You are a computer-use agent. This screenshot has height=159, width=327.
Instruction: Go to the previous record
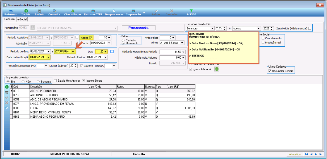point(311,154)
